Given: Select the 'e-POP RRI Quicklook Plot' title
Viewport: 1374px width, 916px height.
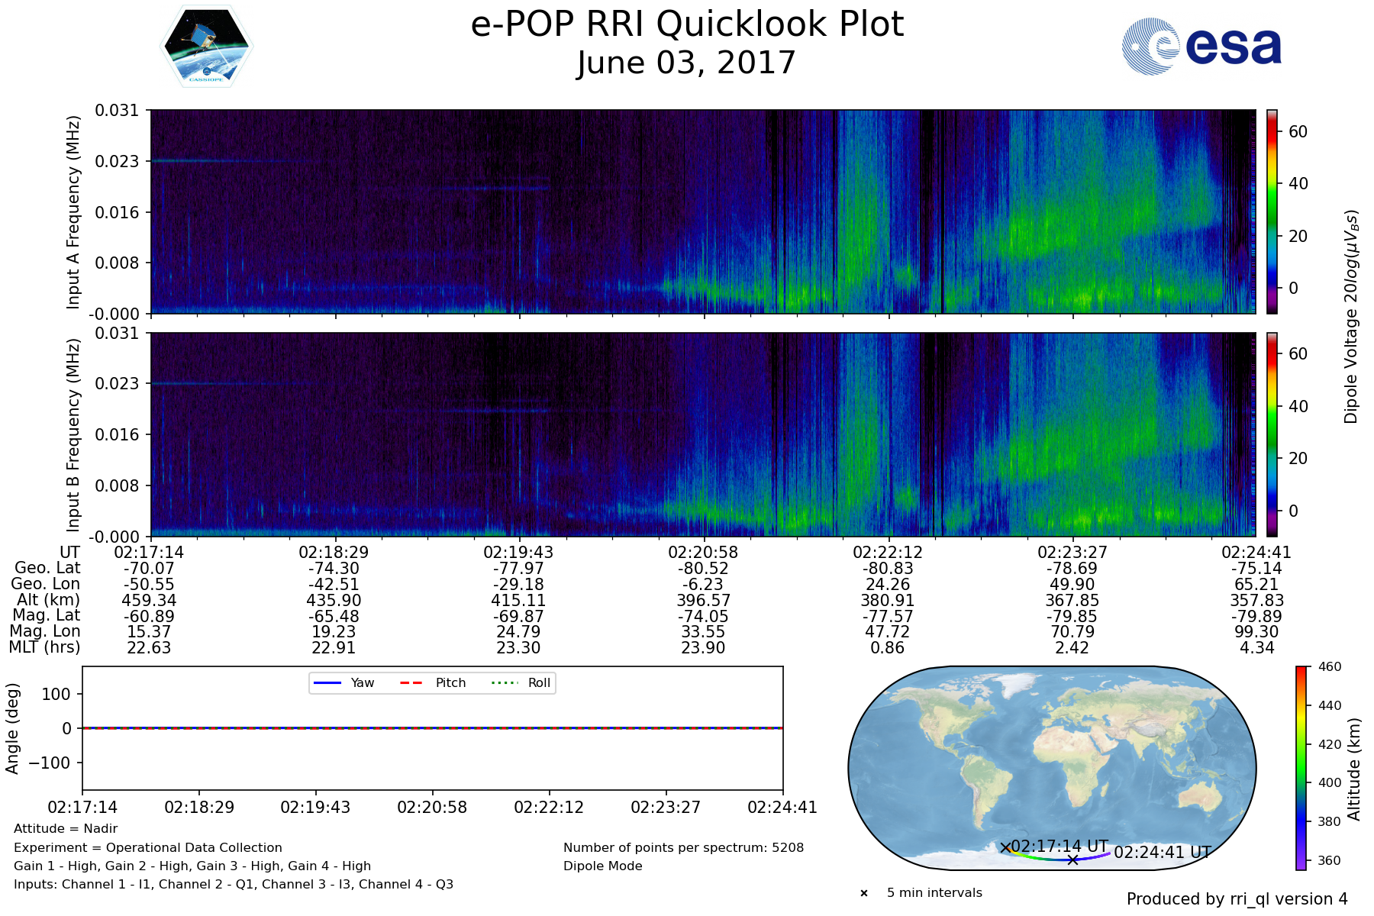Looking at the screenshot, I should tap(687, 24).
